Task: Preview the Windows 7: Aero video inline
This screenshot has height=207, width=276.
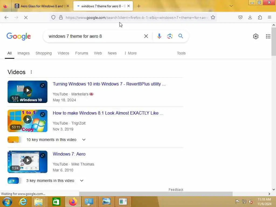Action: 42,156
